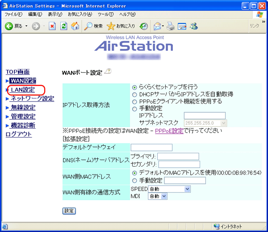Click the Stop loading icon
Screen dimensions: 268x232
52,26
